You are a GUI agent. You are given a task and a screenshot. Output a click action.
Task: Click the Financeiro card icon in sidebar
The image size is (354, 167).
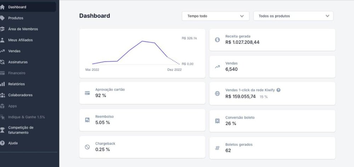pyautogui.click(x=2, y=73)
